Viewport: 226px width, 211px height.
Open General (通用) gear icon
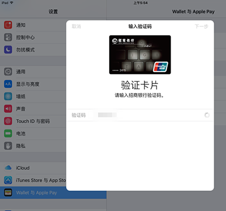coord(8,71)
